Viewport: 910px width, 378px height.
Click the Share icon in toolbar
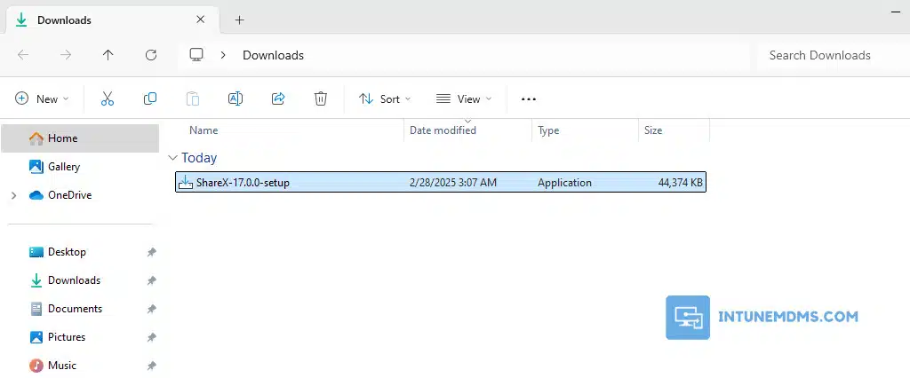pyautogui.click(x=278, y=98)
